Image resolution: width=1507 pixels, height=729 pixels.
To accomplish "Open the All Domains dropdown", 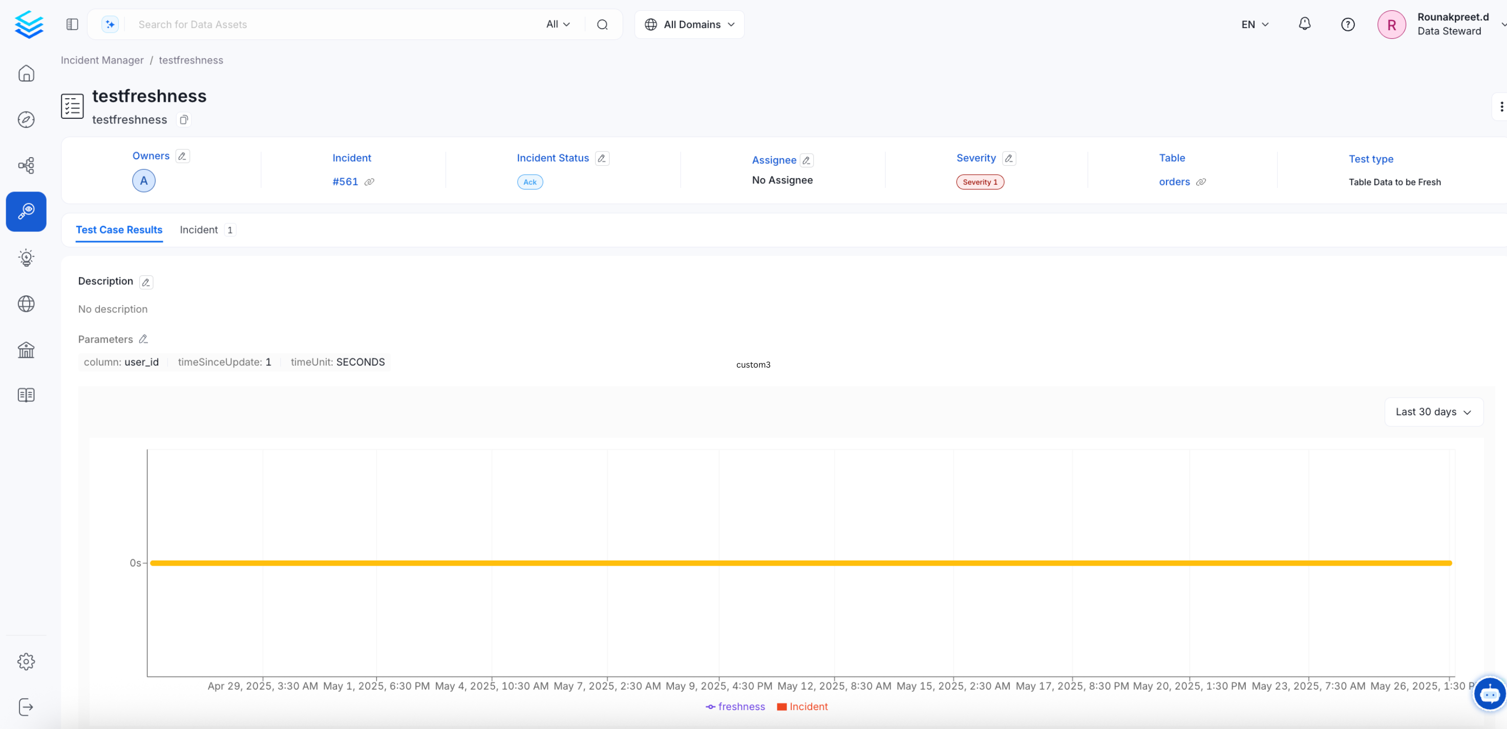I will coord(689,25).
